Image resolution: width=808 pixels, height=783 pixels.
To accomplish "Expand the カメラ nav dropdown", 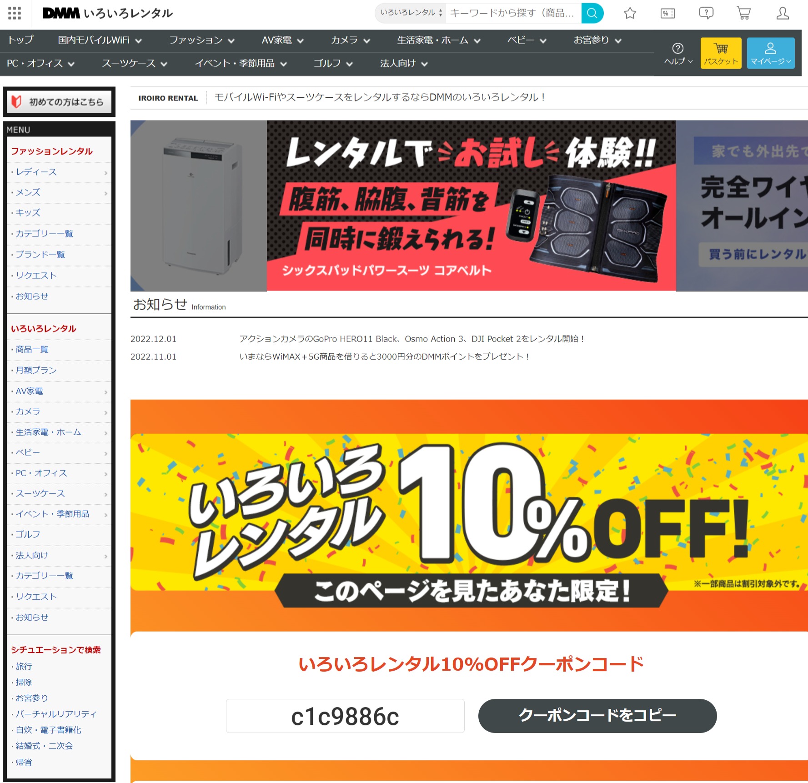I will 350,40.
